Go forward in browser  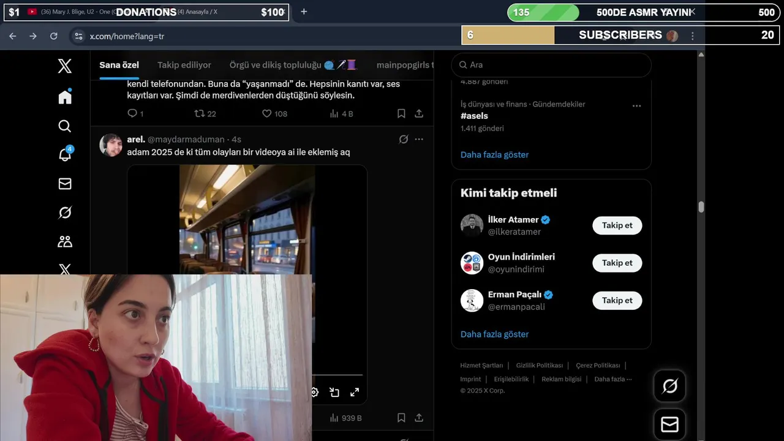click(x=33, y=36)
